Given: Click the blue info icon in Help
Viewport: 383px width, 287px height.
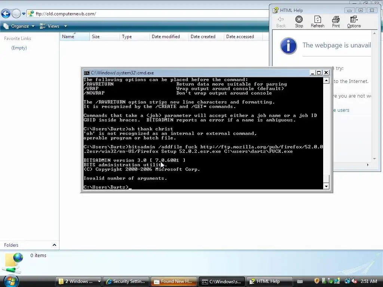Looking at the screenshot, I should 288,46.
